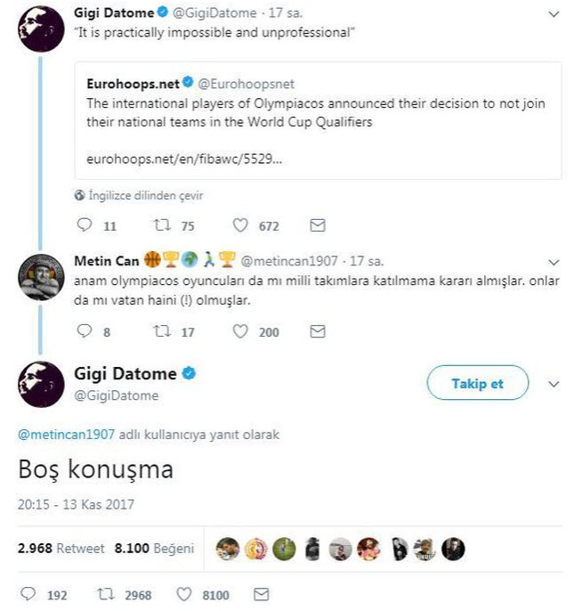This screenshot has width=574, height=611.
Task: Expand options chevron on Metin Can's tweet
Action: [554, 263]
